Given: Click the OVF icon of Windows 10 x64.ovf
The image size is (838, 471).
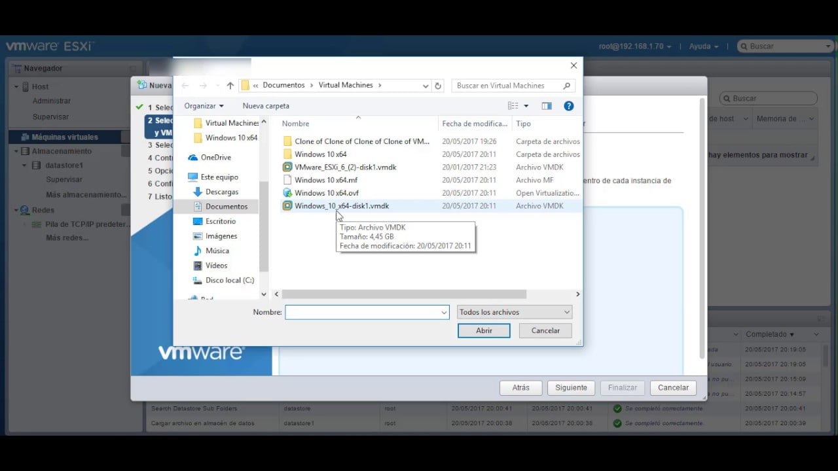Looking at the screenshot, I should point(287,193).
